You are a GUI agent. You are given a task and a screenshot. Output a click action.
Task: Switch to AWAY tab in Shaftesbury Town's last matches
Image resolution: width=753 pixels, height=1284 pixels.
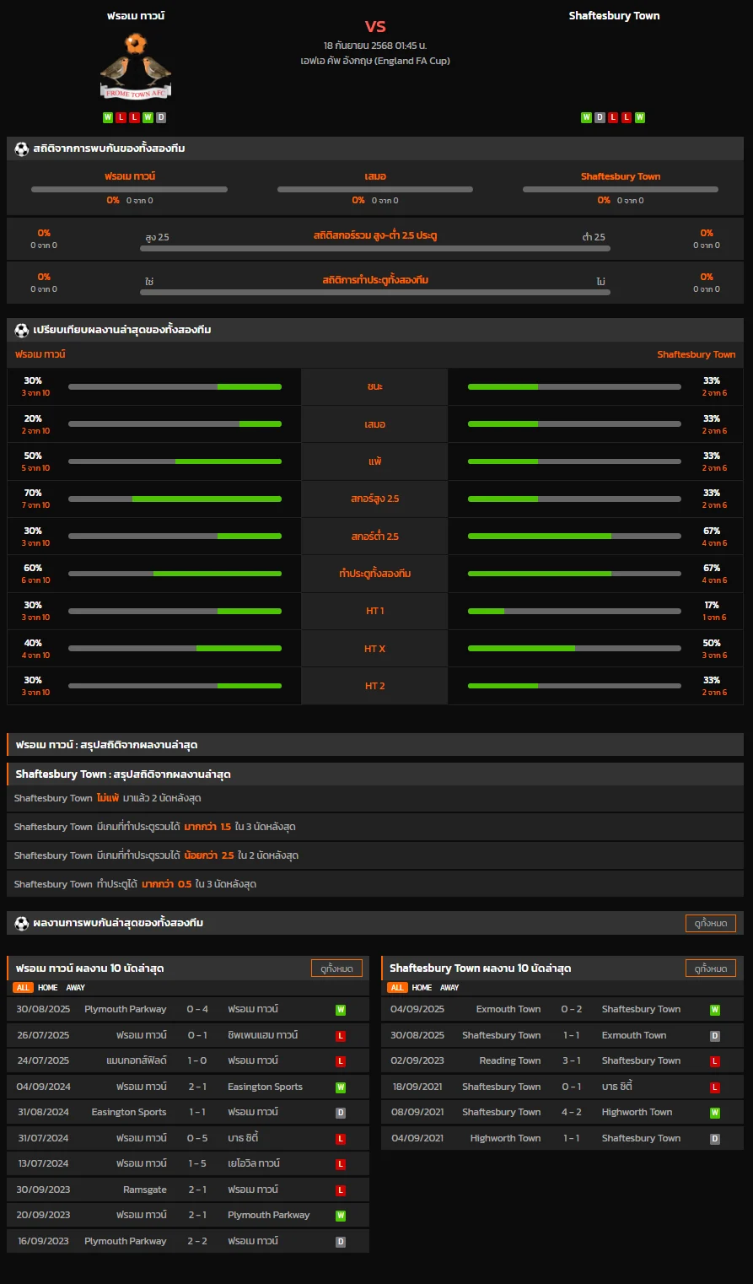450,988
